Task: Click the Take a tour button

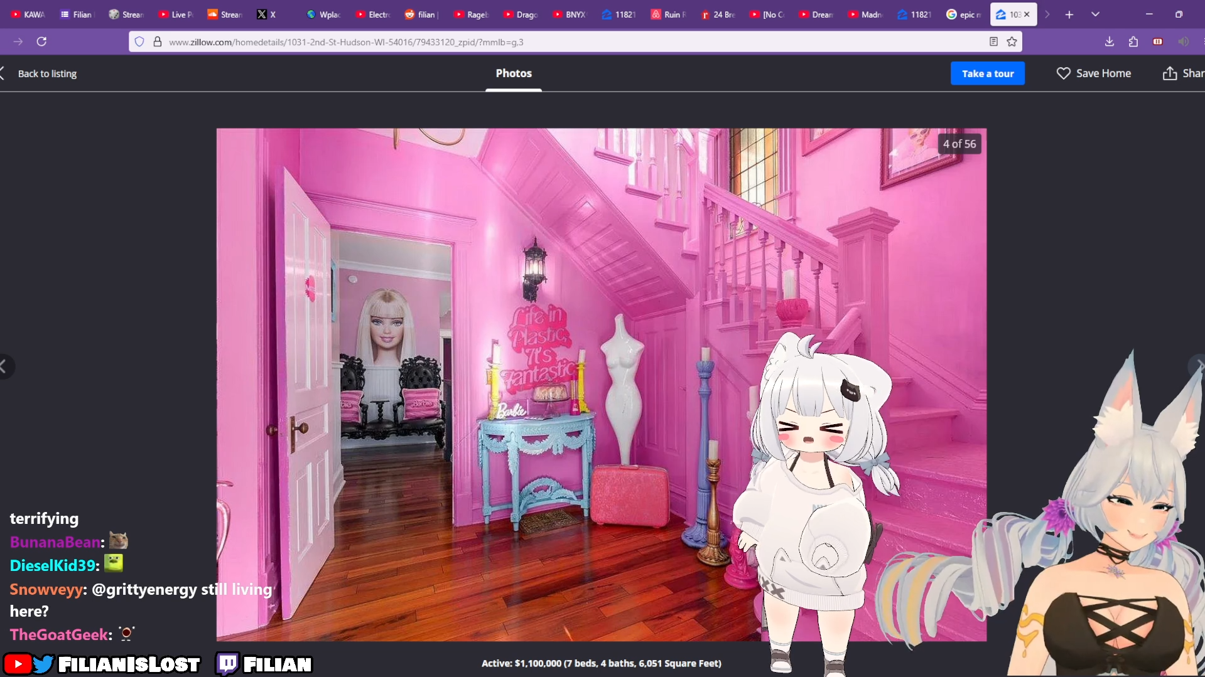Action: [x=987, y=73]
